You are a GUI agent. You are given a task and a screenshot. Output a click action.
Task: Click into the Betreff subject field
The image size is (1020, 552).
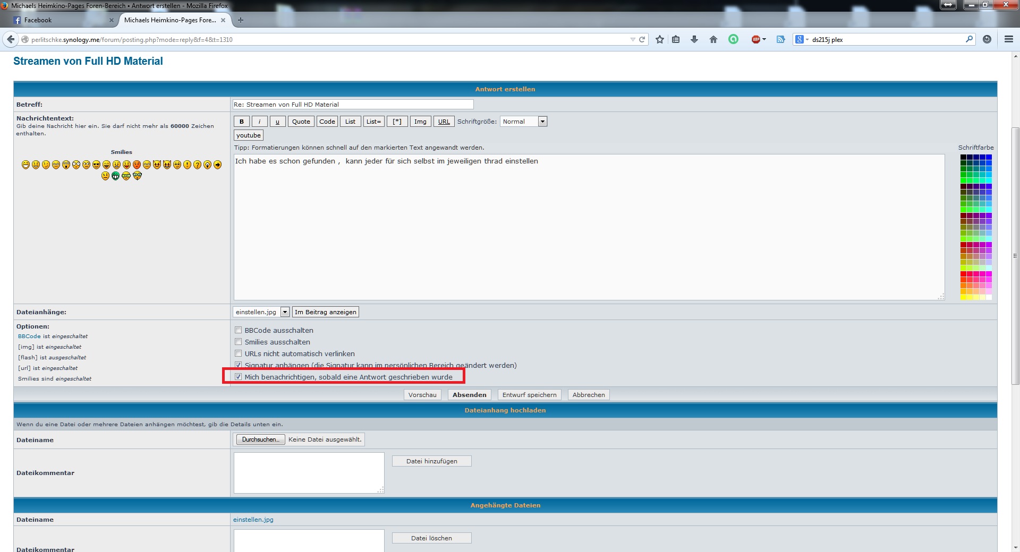353,105
